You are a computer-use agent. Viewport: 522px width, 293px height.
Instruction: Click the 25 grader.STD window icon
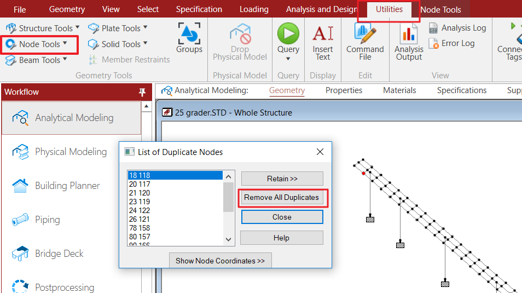[x=167, y=112]
